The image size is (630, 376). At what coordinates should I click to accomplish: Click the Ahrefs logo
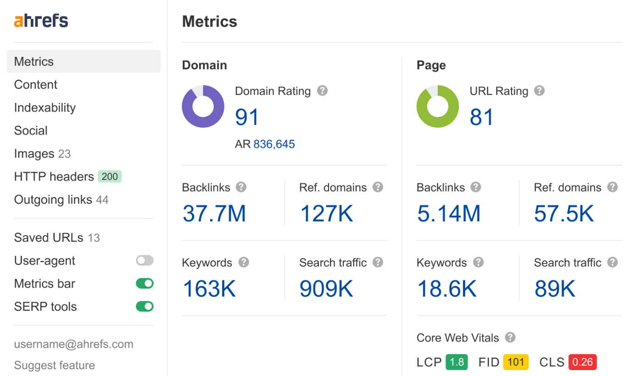[x=41, y=21]
